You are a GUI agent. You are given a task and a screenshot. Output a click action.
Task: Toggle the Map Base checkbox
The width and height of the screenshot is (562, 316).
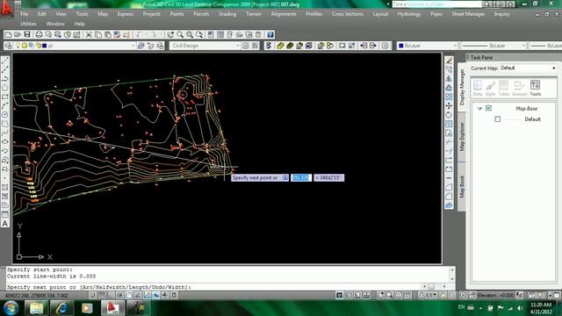coord(488,108)
